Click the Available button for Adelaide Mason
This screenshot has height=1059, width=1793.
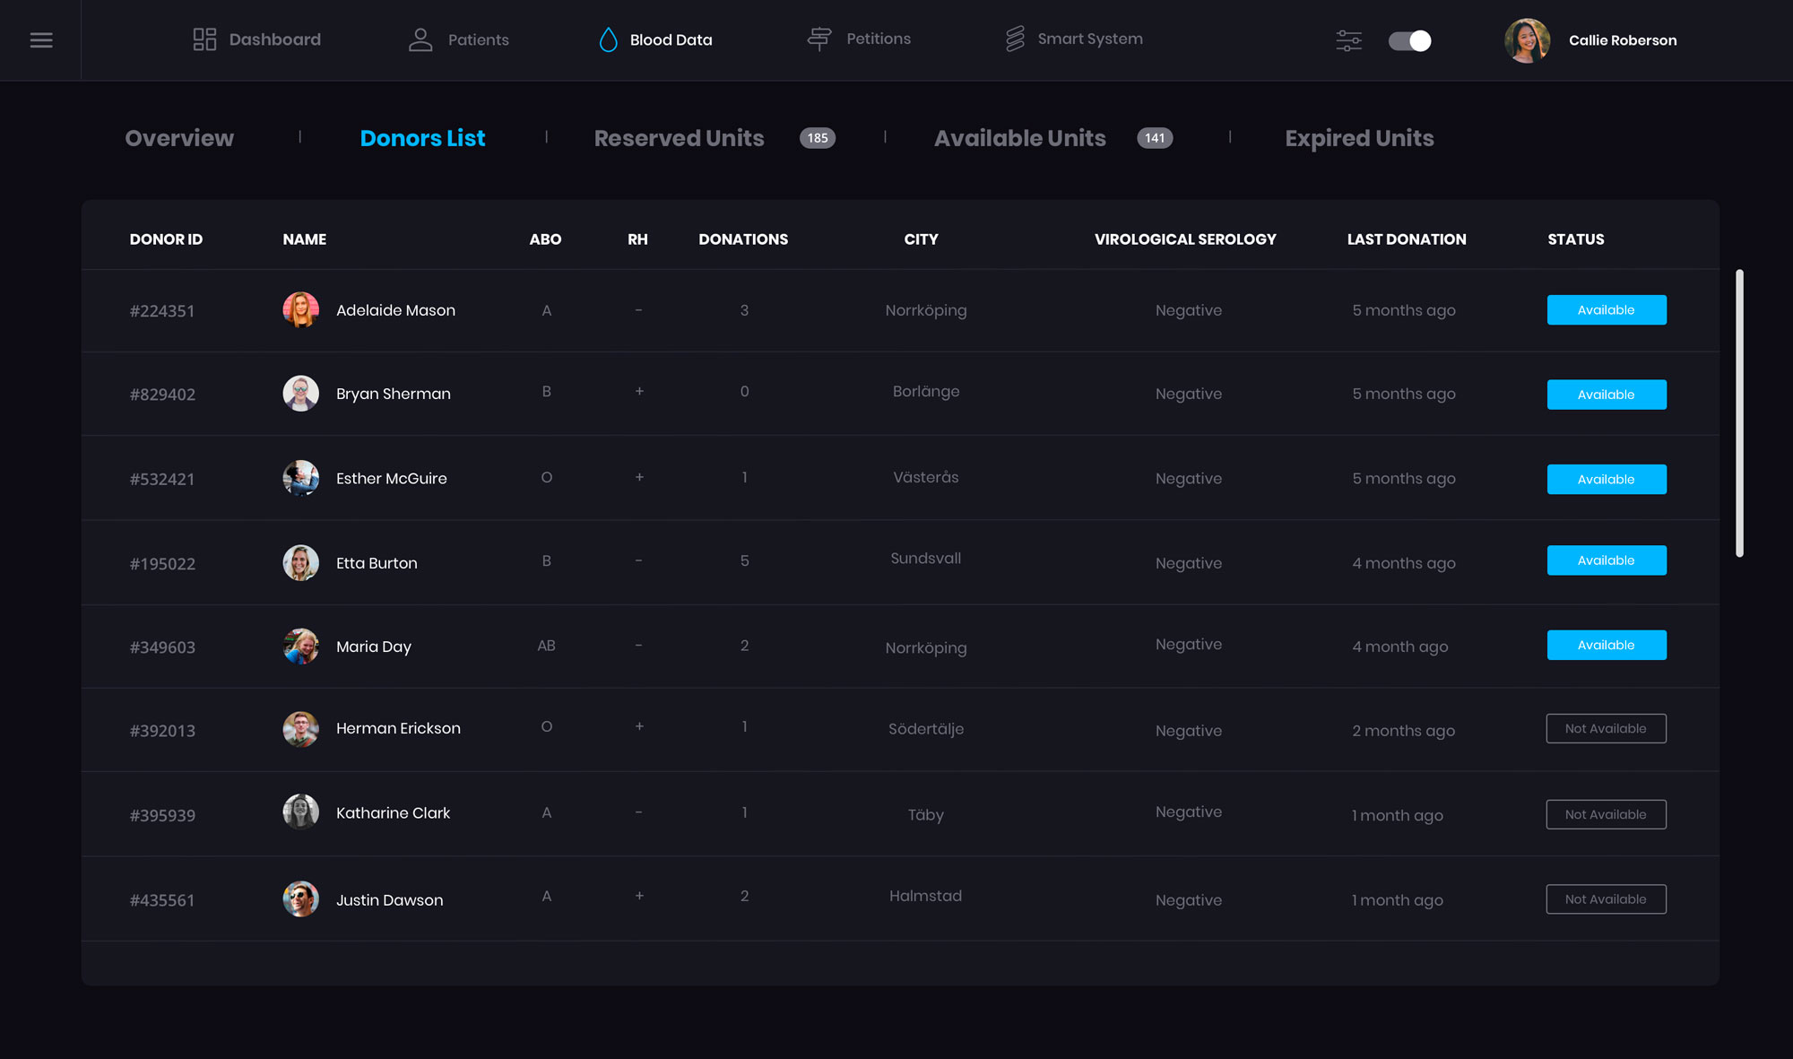[1607, 310]
